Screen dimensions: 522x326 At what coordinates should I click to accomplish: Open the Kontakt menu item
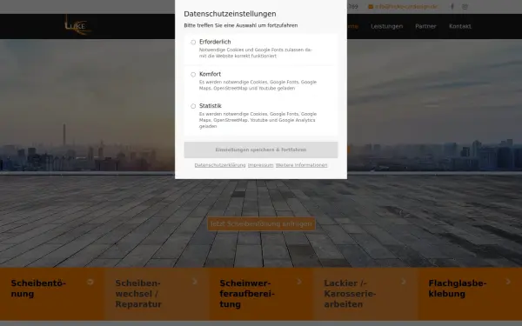[459, 26]
